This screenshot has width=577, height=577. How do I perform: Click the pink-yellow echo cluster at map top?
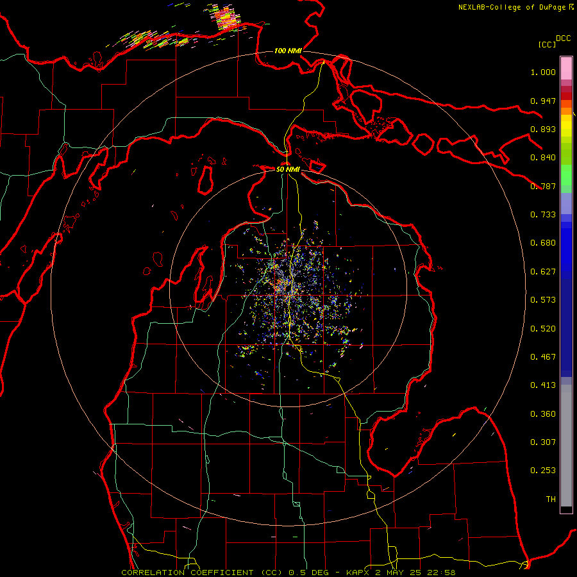pos(224,17)
